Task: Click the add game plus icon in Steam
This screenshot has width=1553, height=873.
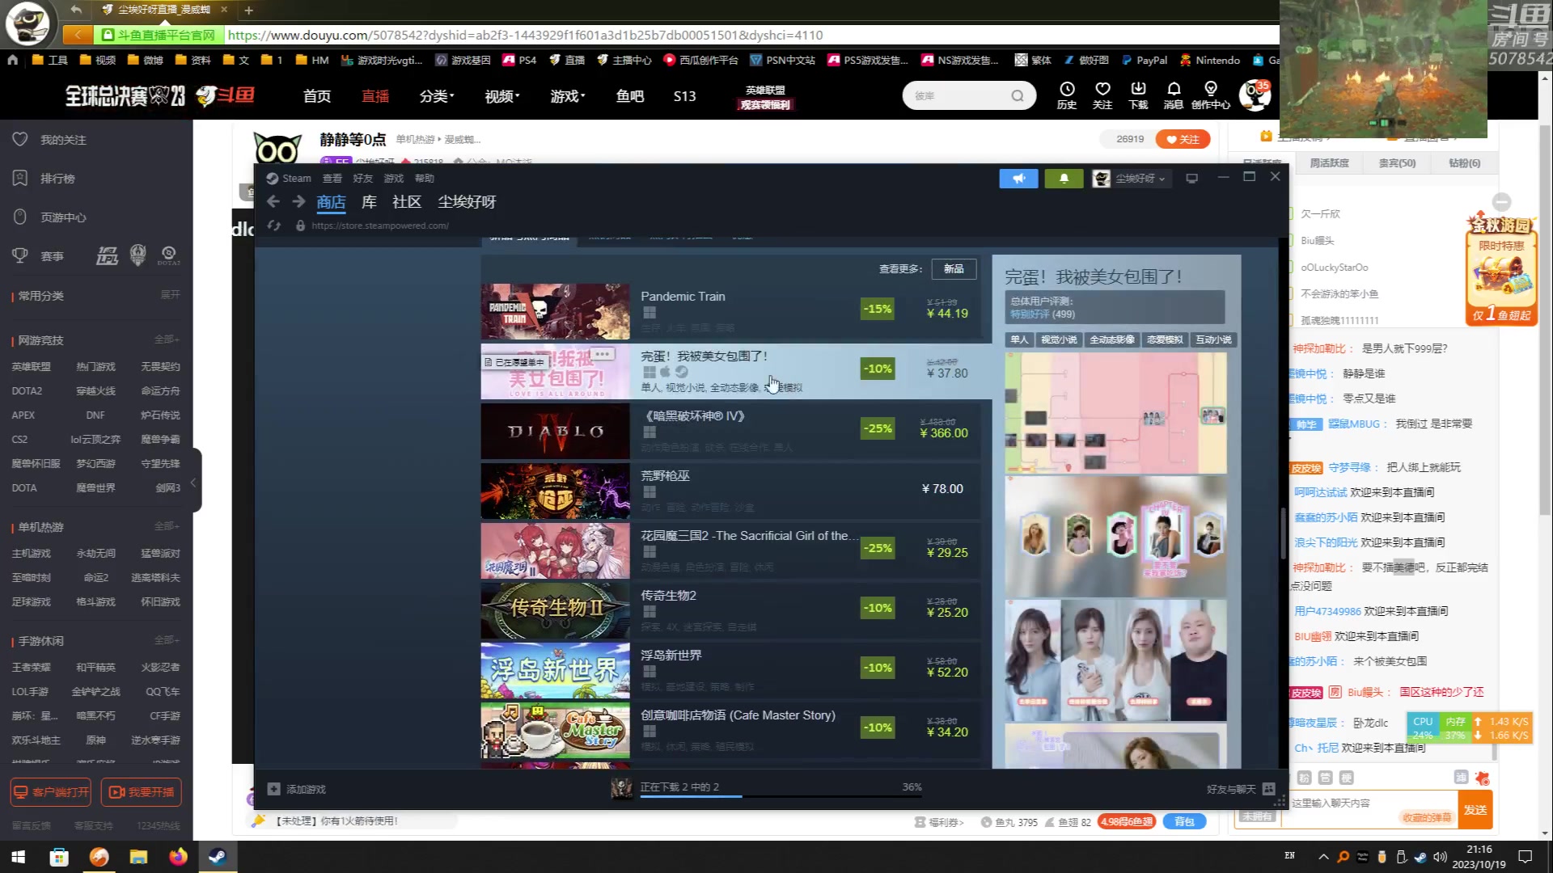Action: [x=273, y=789]
